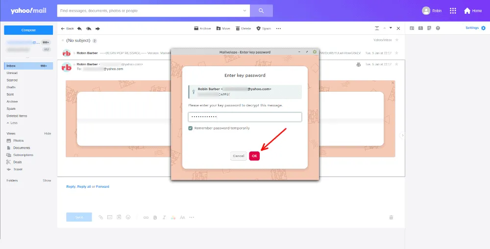Click the search magnifier button

pos(261,11)
